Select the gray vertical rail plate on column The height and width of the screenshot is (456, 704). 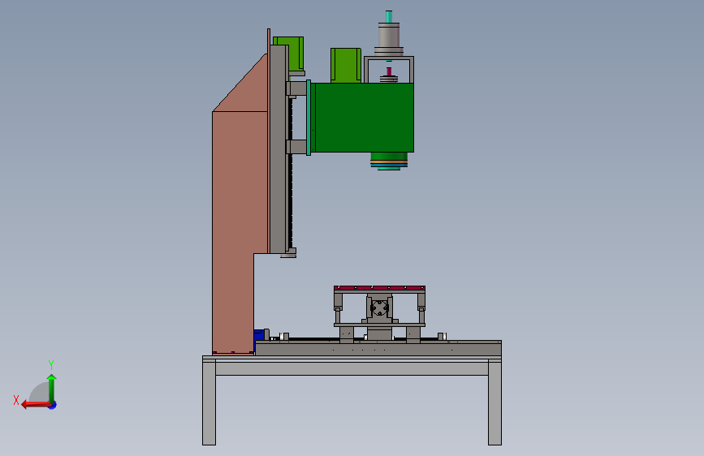(x=279, y=148)
